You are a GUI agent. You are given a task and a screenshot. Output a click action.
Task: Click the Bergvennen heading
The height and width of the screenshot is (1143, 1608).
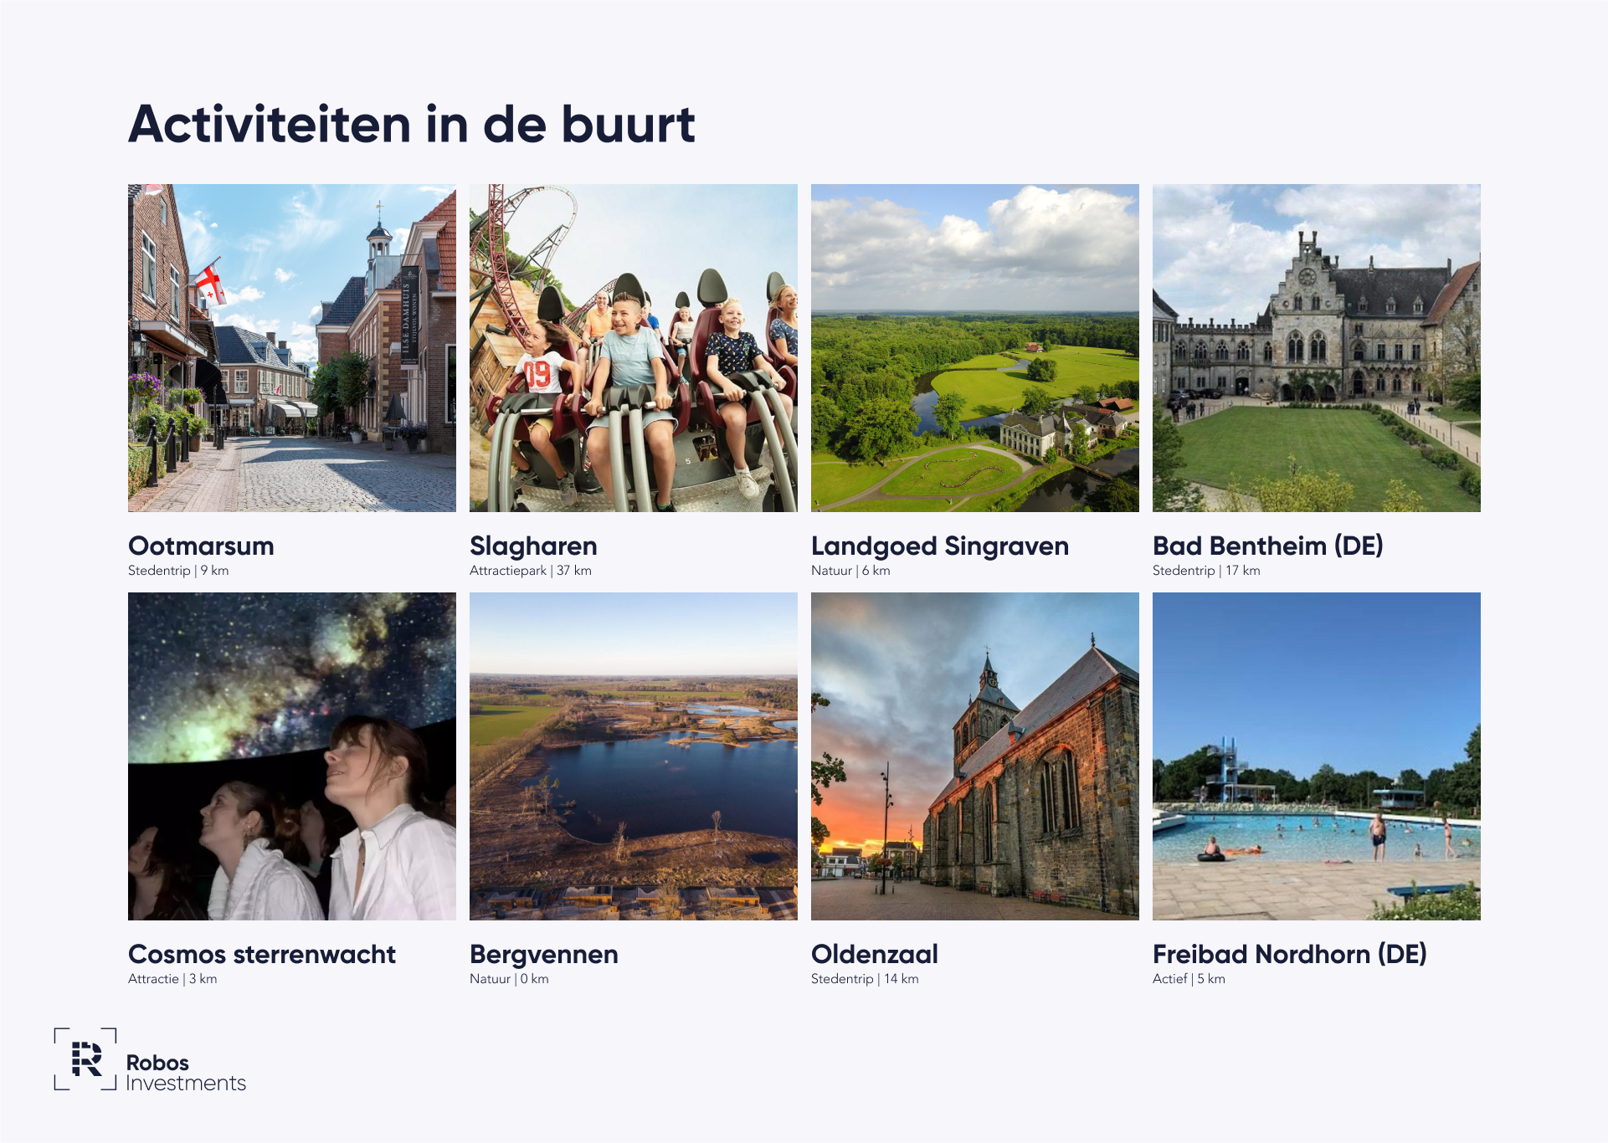pyautogui.click(x=543, y=954)
